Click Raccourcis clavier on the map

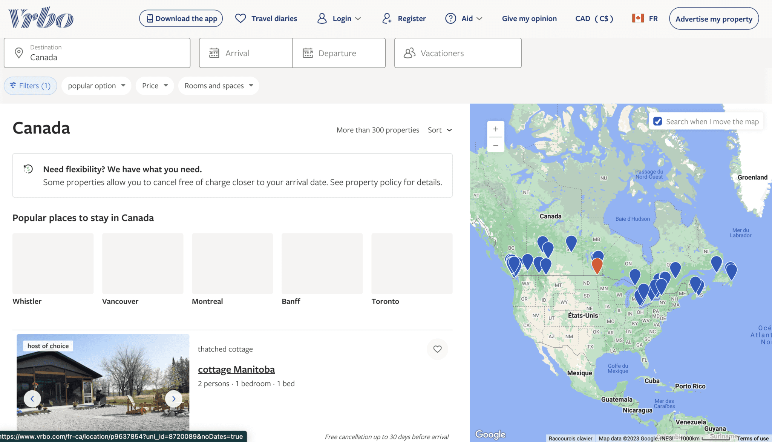(570, 438)
